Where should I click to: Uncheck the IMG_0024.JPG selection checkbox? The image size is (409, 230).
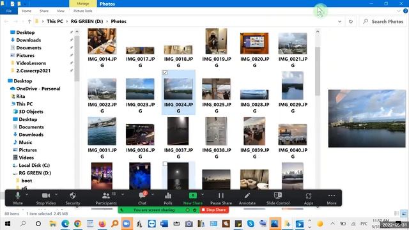point(165,73)
